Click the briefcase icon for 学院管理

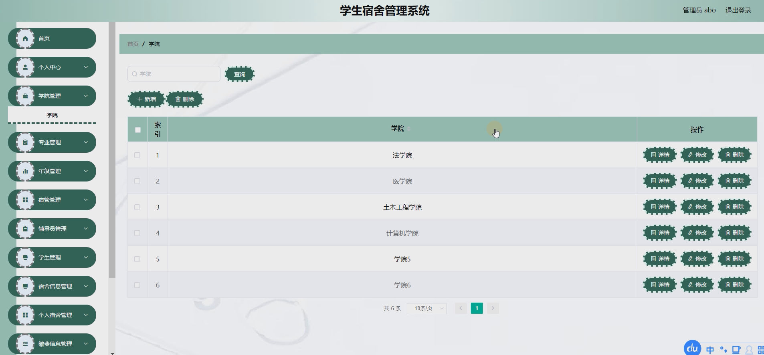[x=25, y=96]
